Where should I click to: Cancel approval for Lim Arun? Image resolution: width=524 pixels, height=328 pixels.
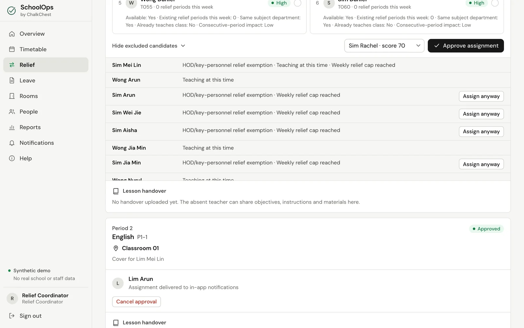(136, 302)
